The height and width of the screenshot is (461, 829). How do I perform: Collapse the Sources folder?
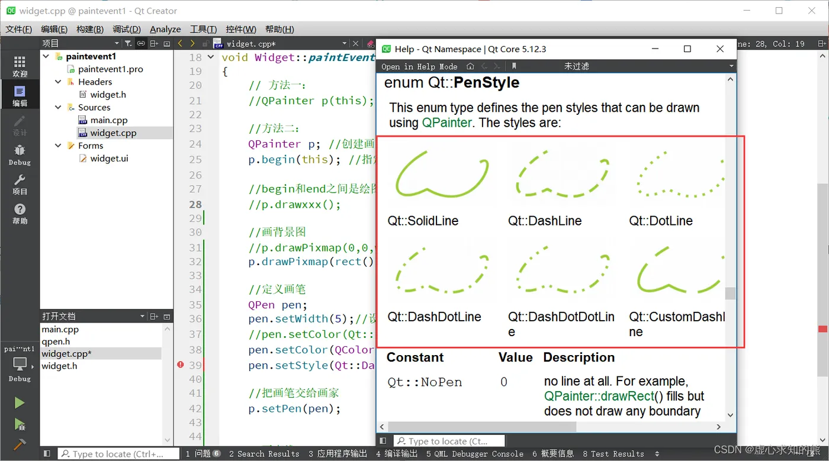click(x=58, y=107)
